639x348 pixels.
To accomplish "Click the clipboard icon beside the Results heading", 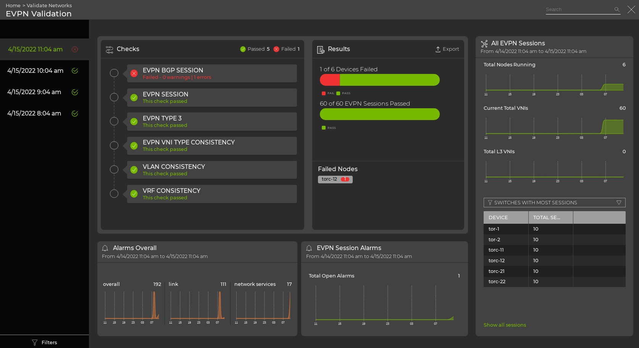I will [320, 49].
